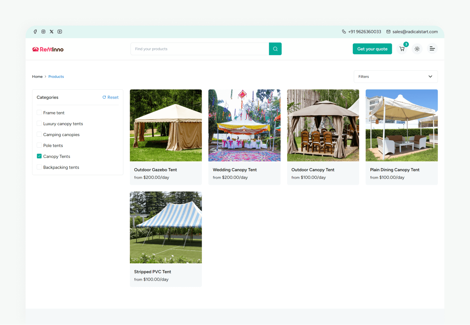Click the +91 9626360033 phone number
Viewport: 470px width, 325px height.
(365, 32)
